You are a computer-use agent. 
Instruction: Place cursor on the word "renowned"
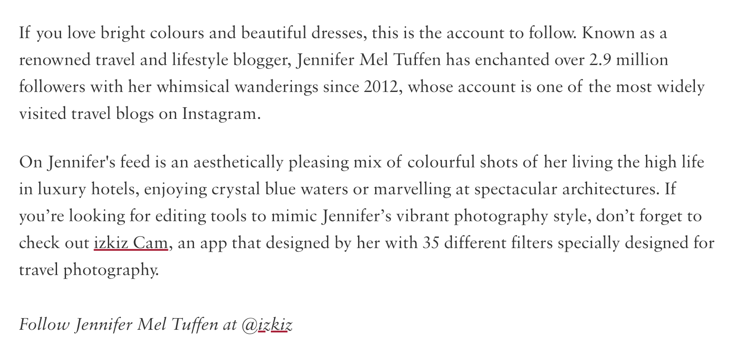click(x=55, y=60)
